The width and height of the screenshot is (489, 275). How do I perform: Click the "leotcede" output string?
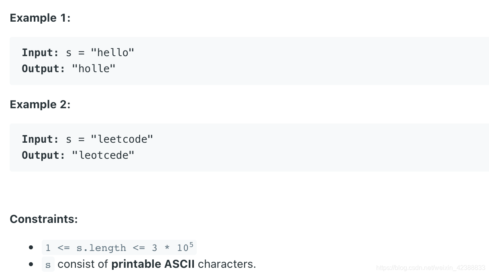click(x=103, y=155)
